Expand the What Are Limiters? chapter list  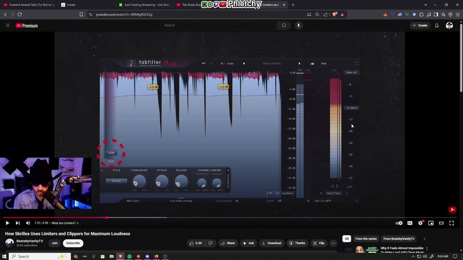(65, 223)
